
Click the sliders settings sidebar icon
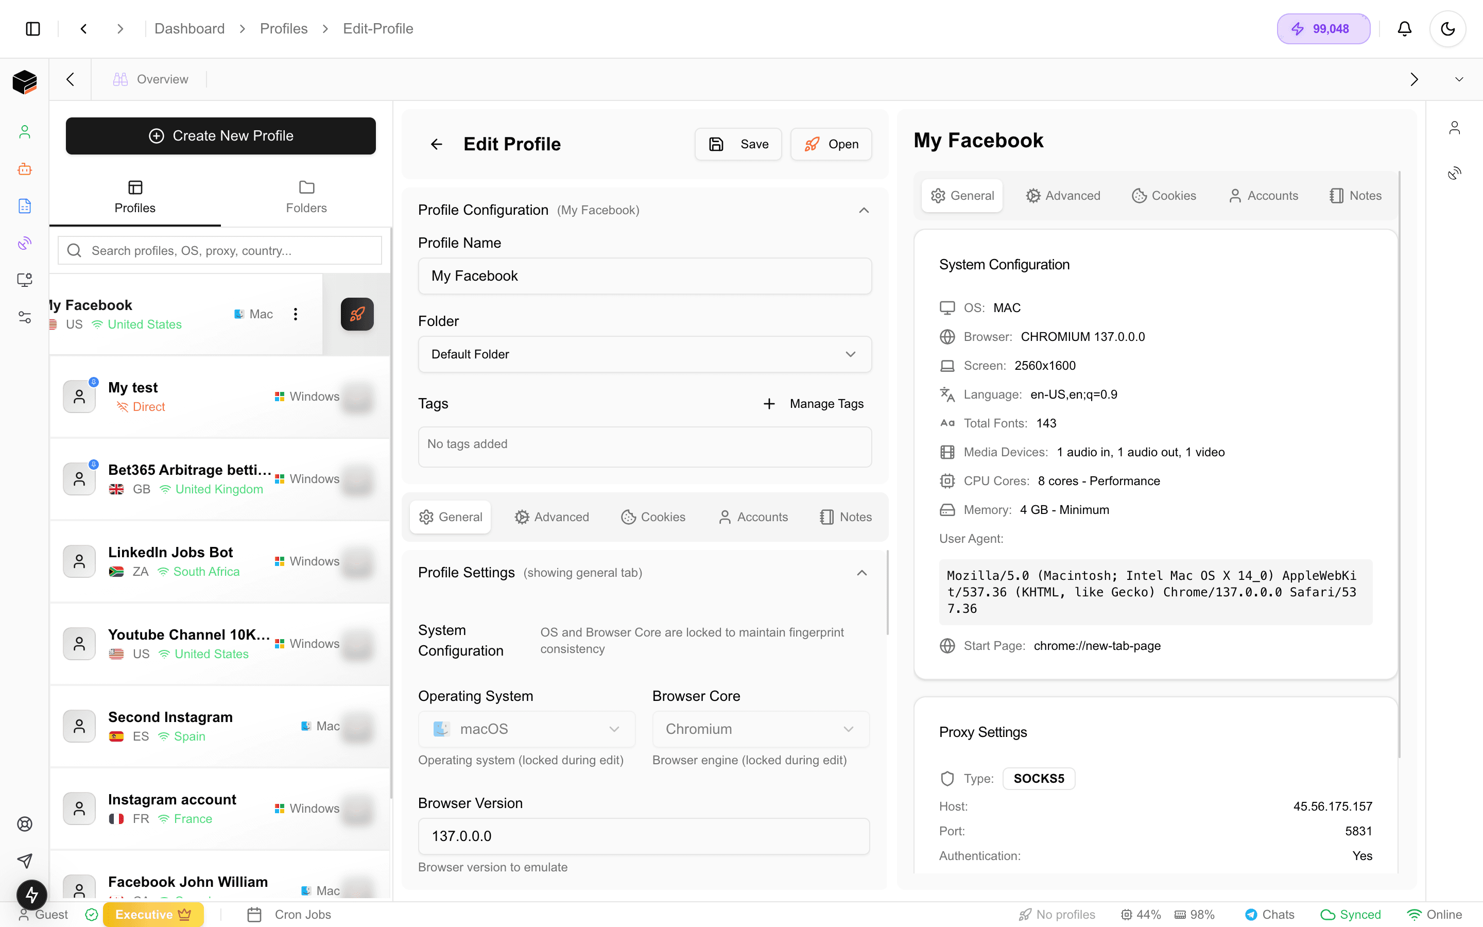(x=25, y=317)
